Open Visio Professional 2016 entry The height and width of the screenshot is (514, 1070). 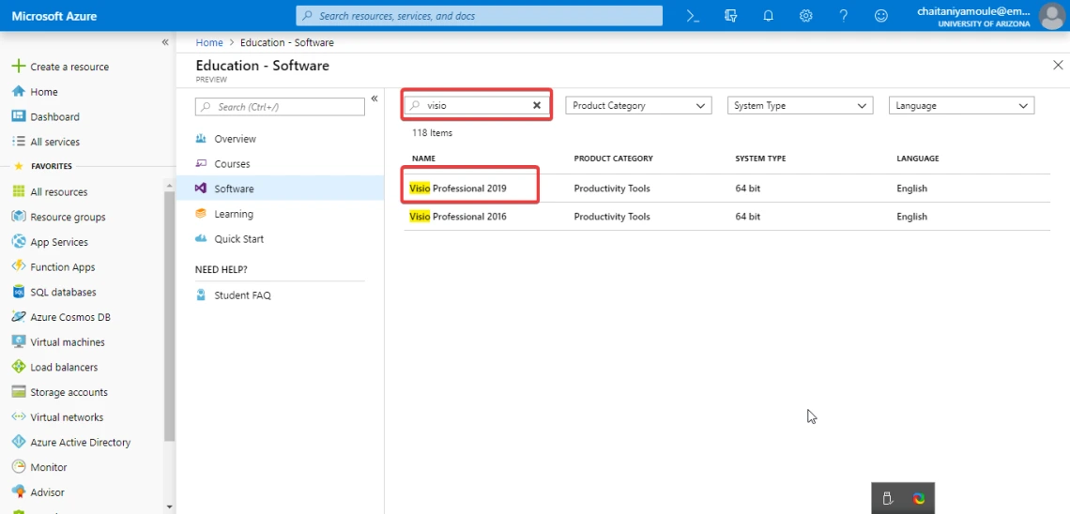tap(458, 217)
